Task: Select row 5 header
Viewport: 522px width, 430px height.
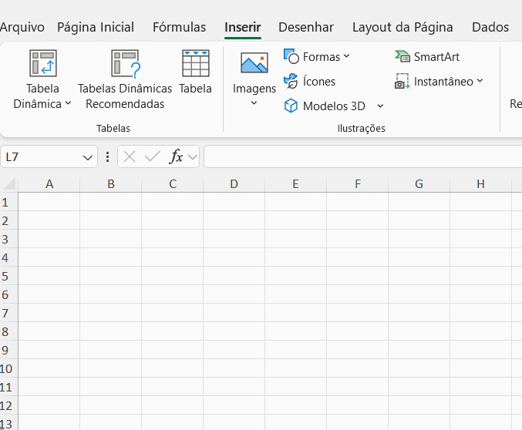Action: 6,276
